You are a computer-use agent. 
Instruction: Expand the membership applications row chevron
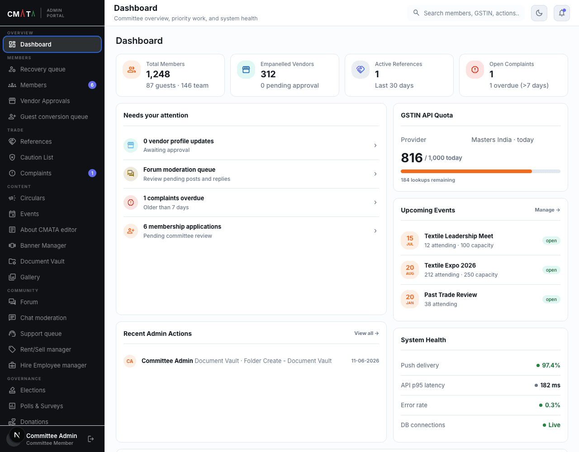coord(375,231)
